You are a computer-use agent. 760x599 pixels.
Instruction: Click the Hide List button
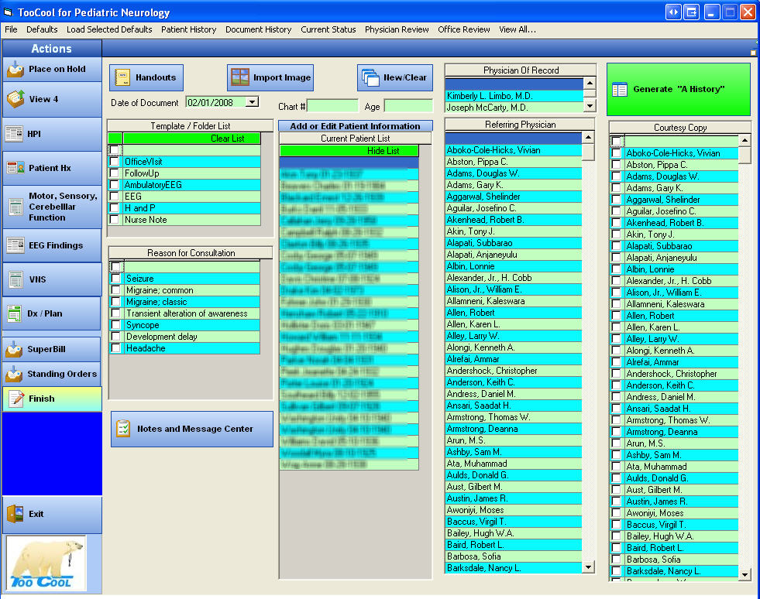[349, 151]
